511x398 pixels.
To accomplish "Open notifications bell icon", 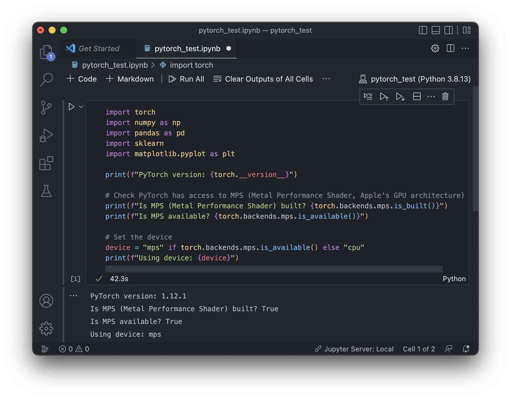I will [x=466, y=349].
